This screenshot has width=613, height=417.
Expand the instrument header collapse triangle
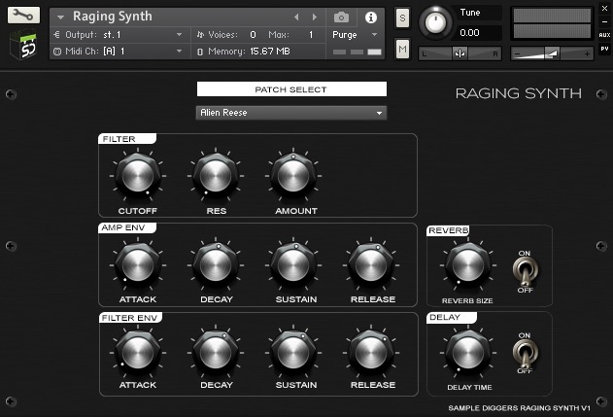(60, 17)
